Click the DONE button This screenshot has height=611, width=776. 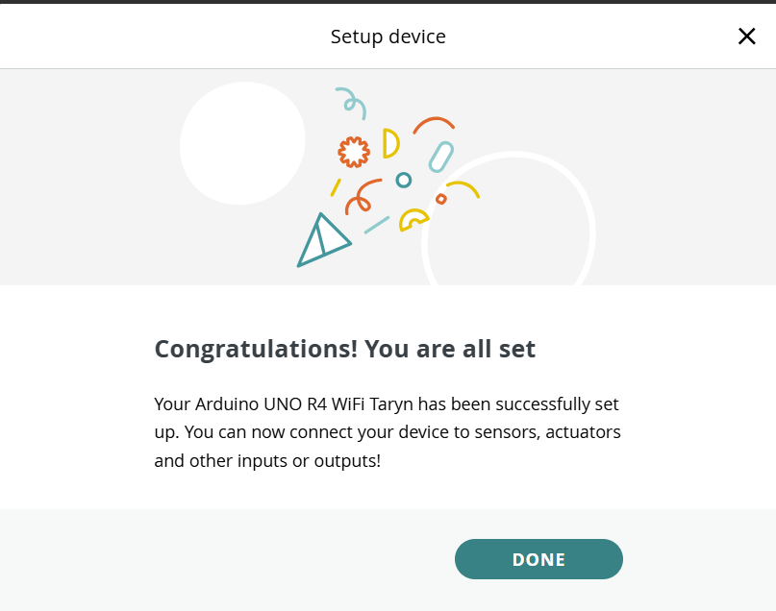pyautogui.click(x=538, y=559)
